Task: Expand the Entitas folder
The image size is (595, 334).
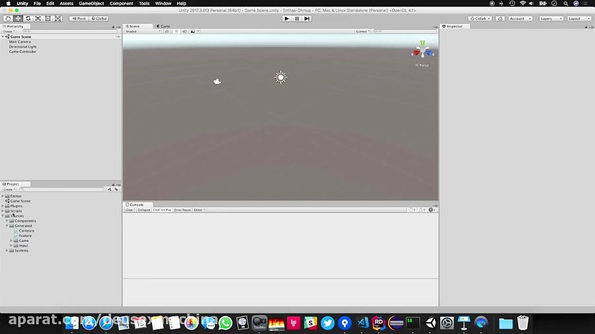Action: tap(3, 196)
